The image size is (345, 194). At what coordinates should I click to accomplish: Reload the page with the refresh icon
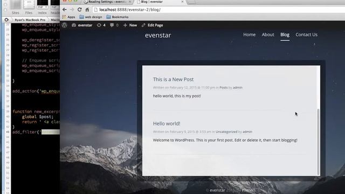point(80,10)
